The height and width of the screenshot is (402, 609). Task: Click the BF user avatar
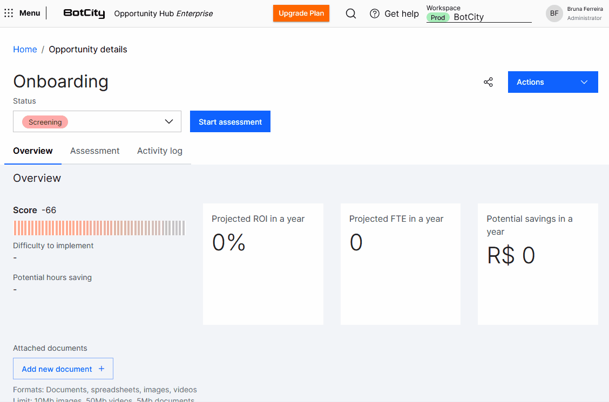coord(554,13)
